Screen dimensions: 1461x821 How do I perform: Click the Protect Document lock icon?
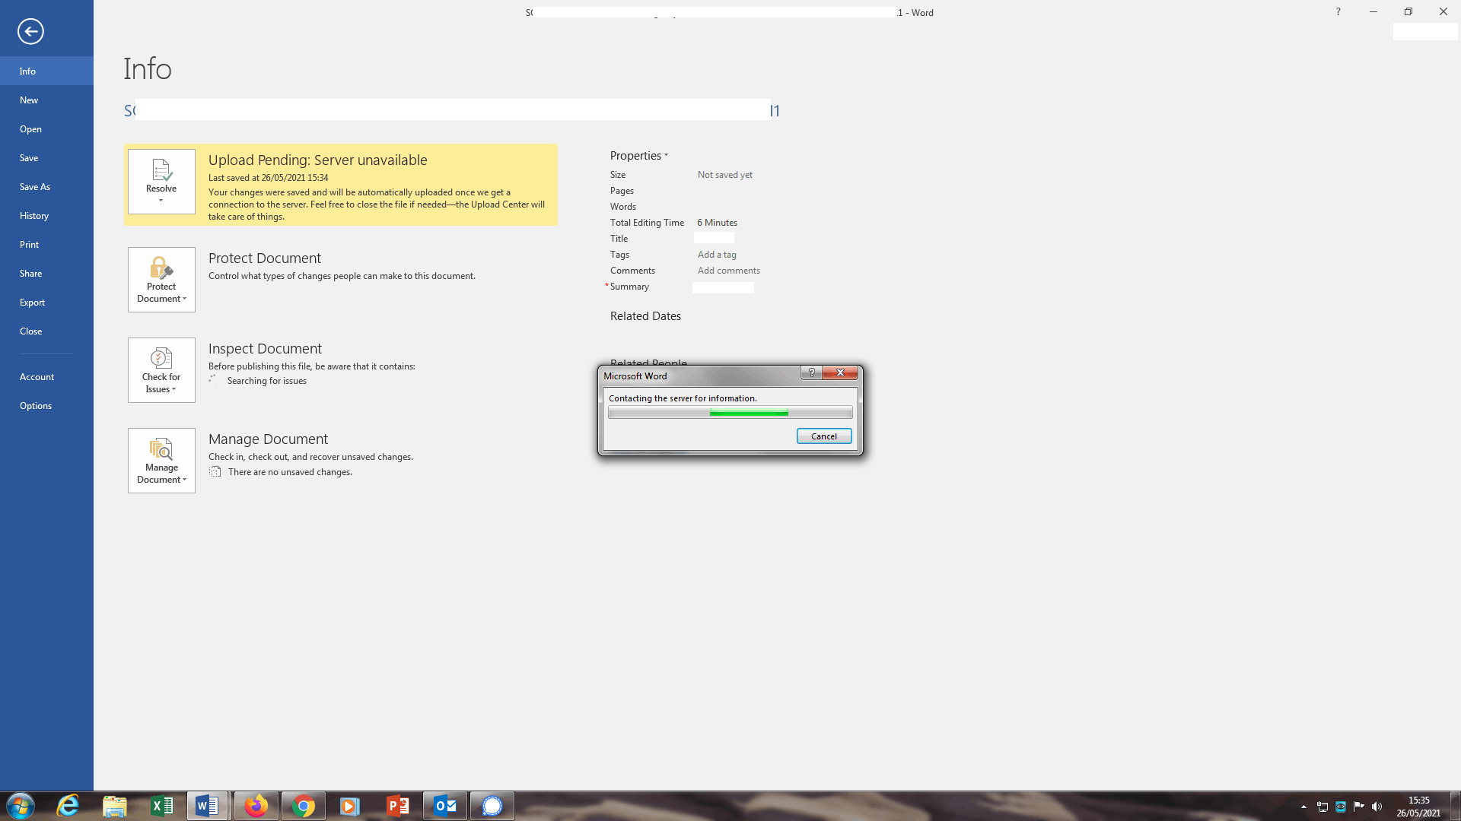click(161, 268)
